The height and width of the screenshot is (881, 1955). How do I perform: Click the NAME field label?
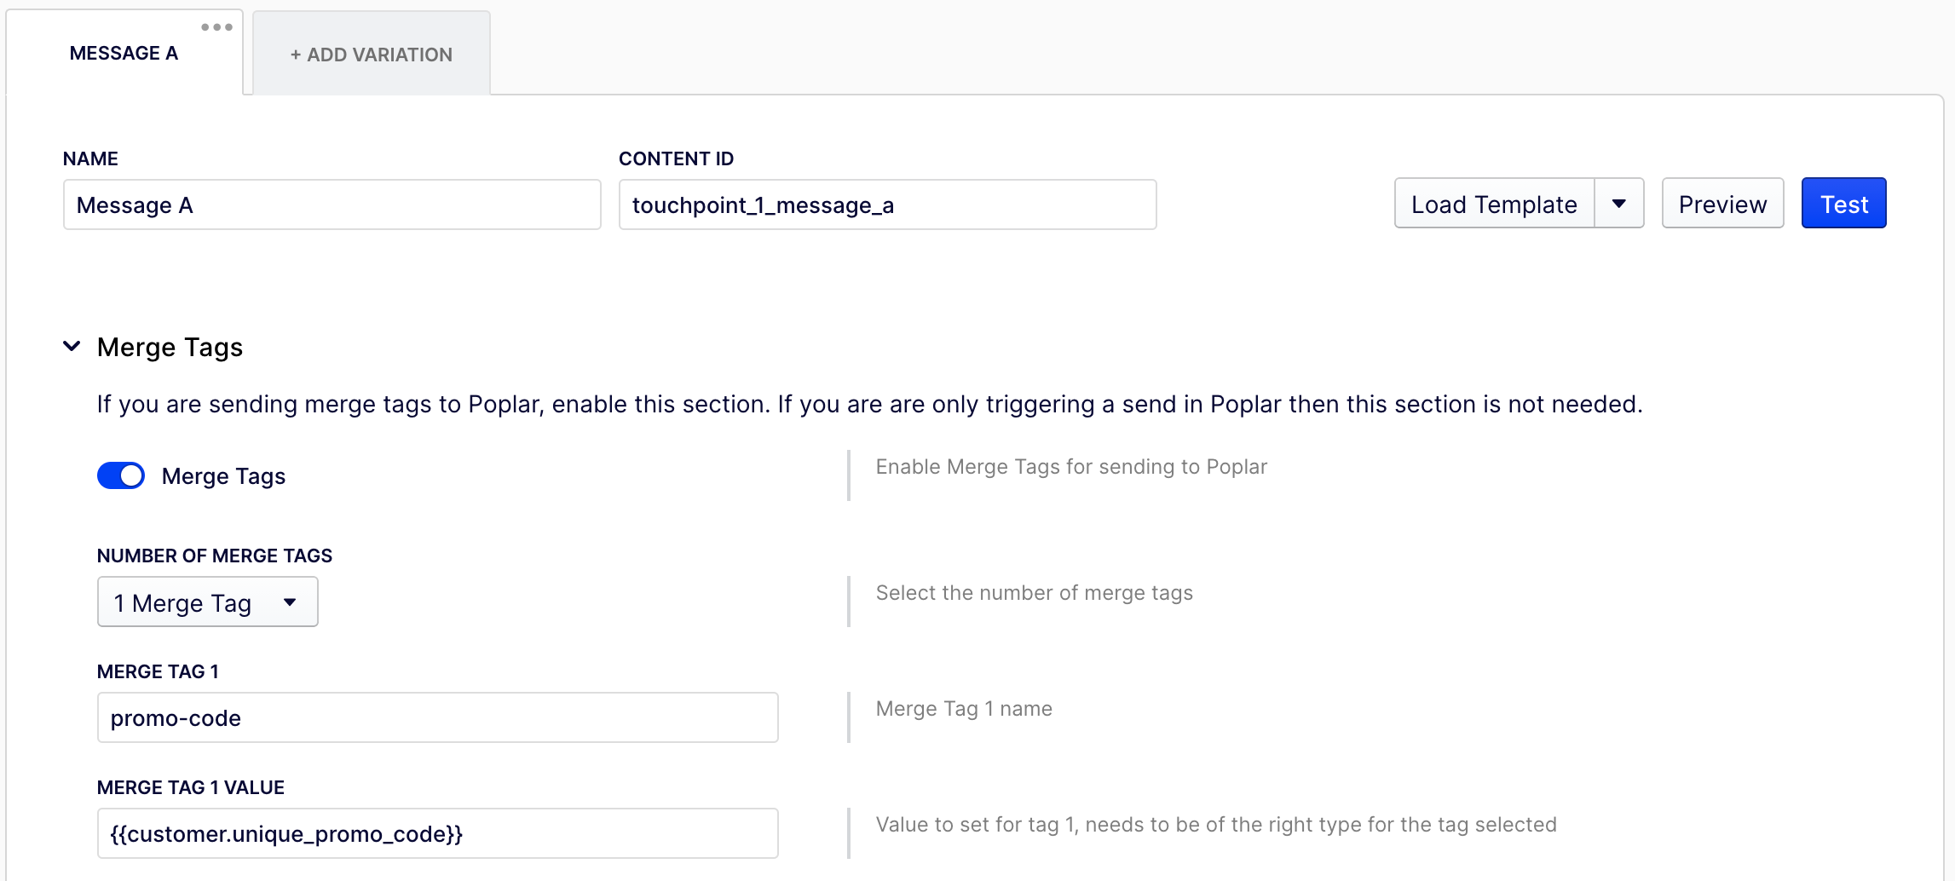(x=90, y=158)
